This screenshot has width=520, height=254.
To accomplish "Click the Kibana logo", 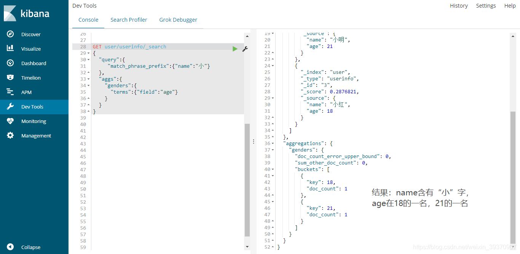I will click(27, 13).
